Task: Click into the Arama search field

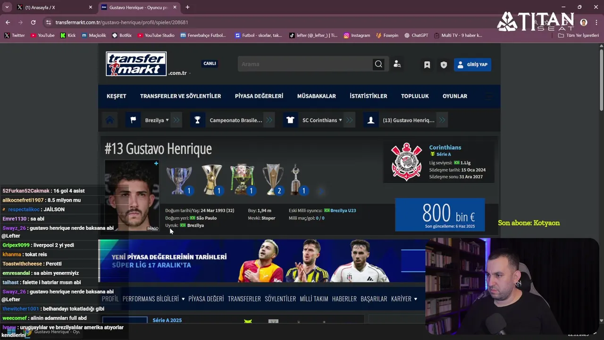Action: (x=306, y=64)
